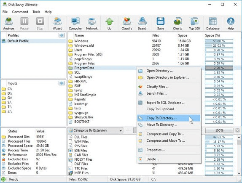
Task: Open the Categorize By Extension dropdown
Action: coord(95,130)
